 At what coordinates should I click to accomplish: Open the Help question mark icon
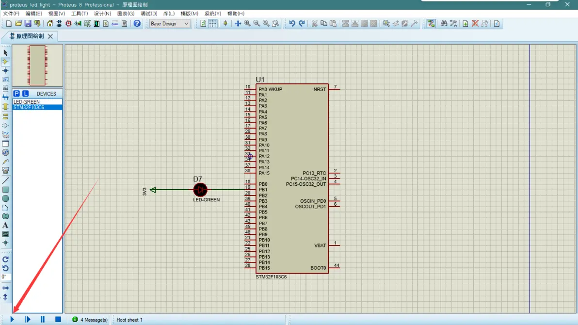tap(137, 23)
